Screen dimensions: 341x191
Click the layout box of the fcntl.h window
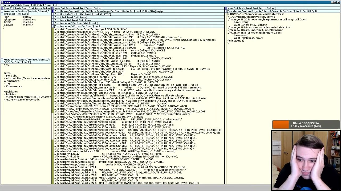click(53, 14)
